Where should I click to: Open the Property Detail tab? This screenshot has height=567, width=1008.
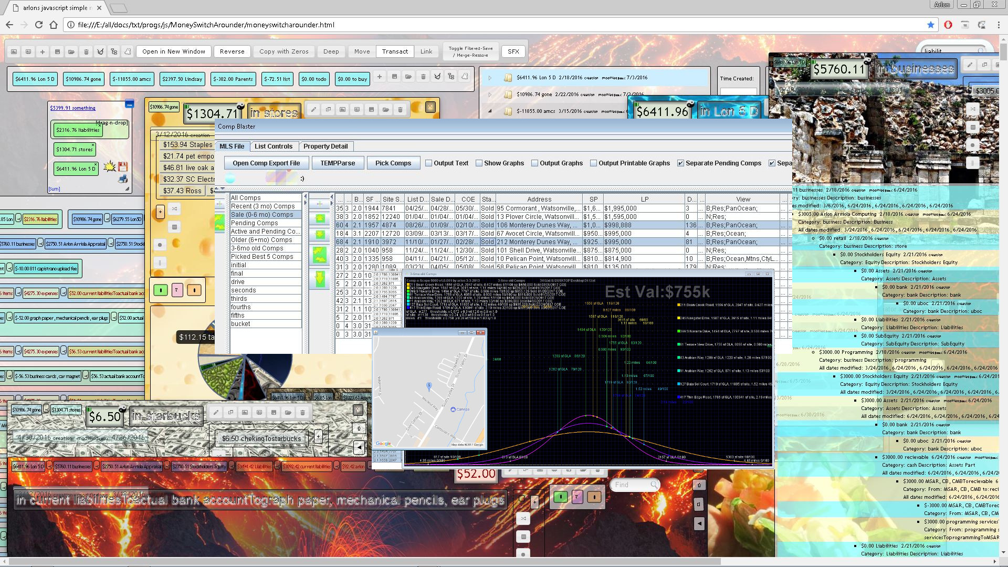coord(325,146)
